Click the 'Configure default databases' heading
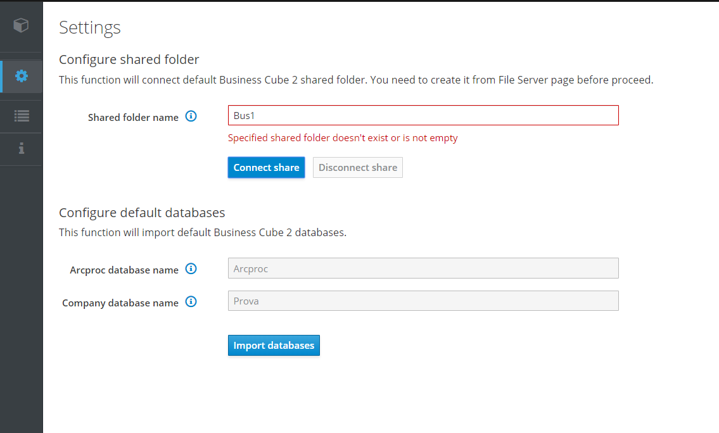The image size is (719, 433). tap(142, 213)
